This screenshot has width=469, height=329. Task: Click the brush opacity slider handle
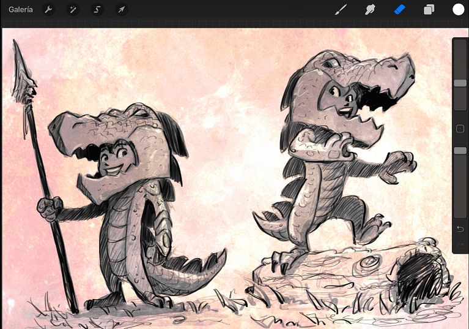460,151
